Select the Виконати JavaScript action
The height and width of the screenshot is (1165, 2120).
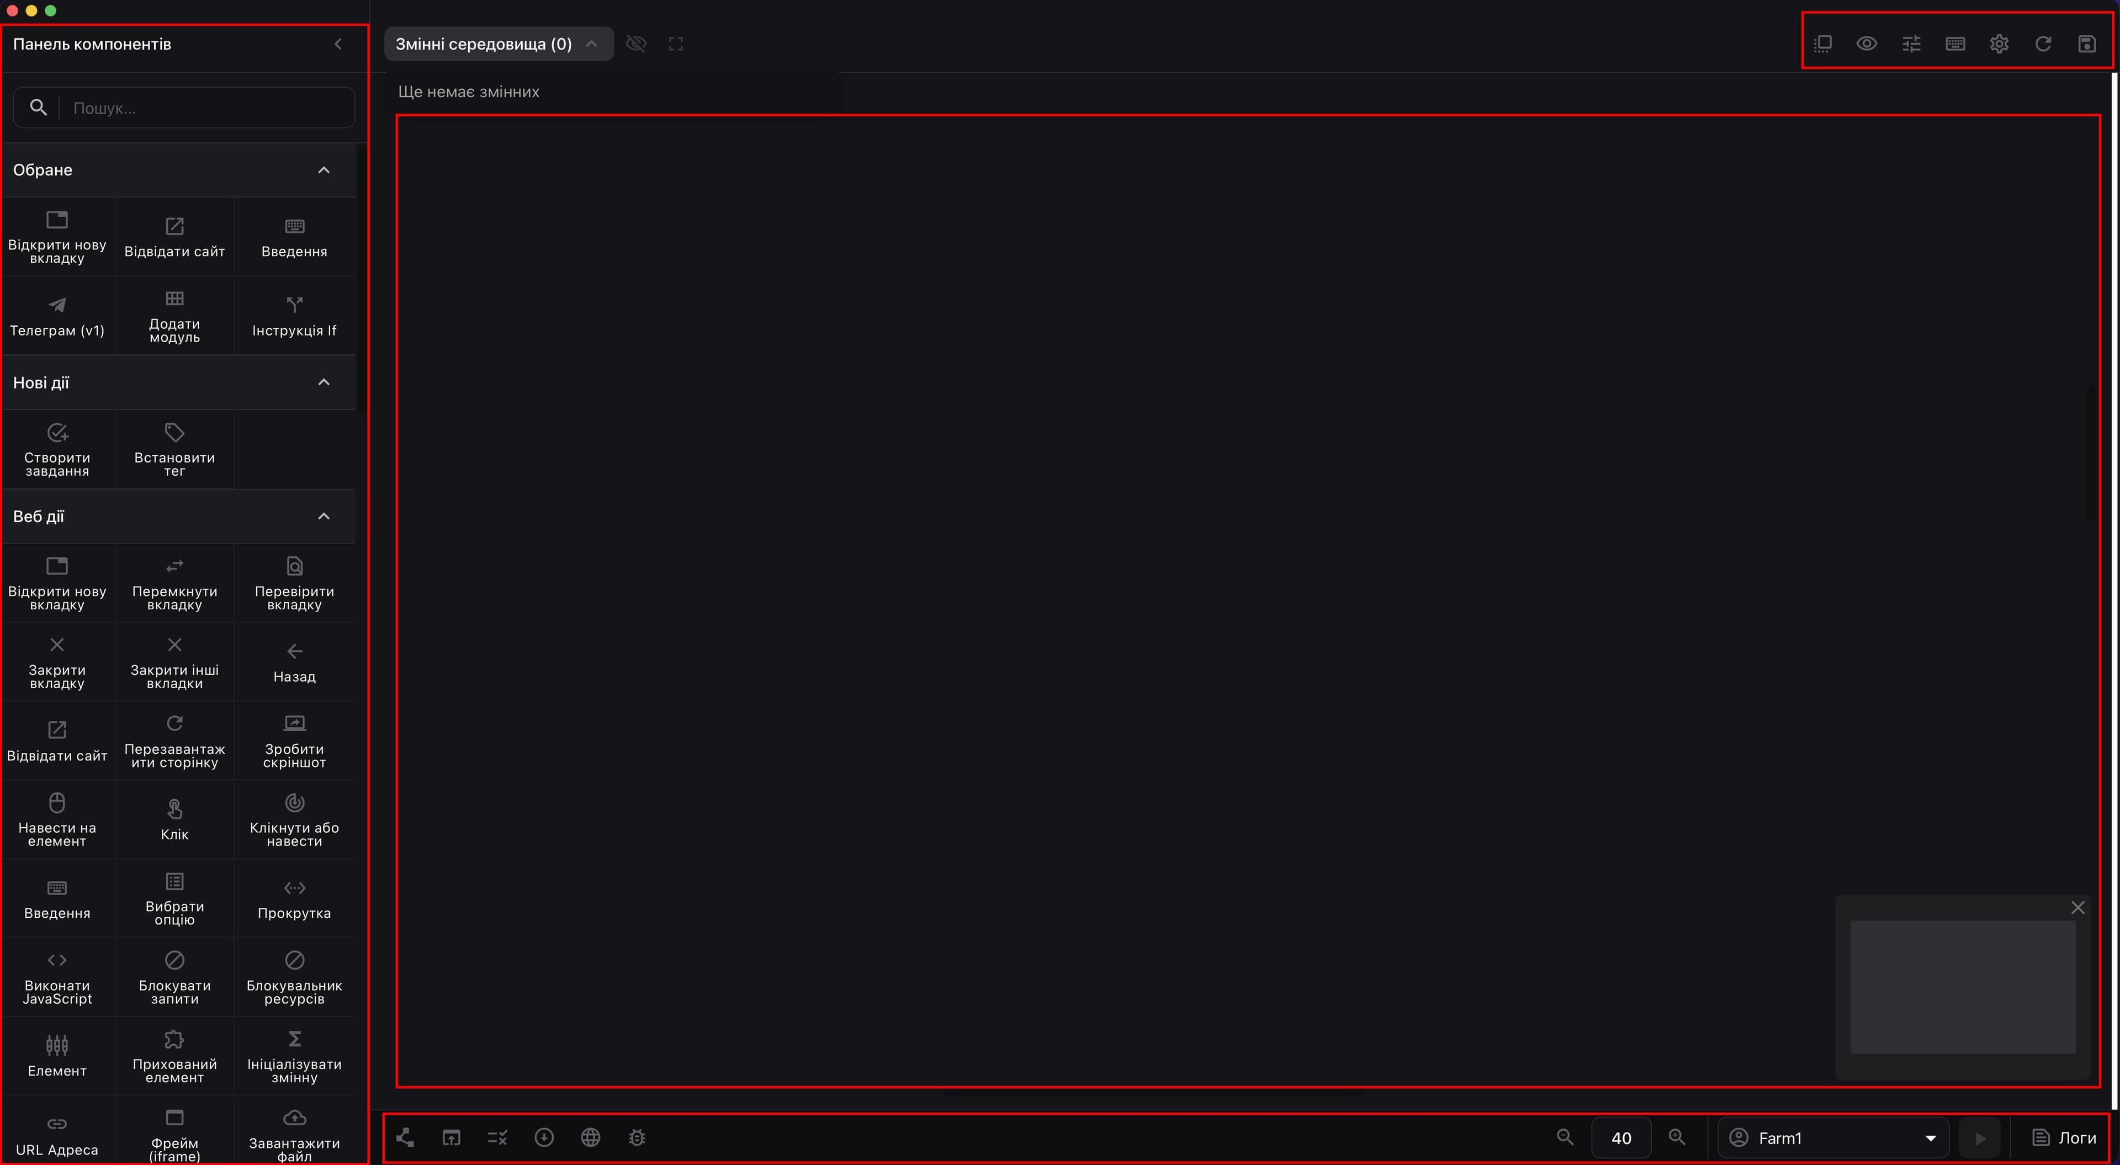click(57, 977)
